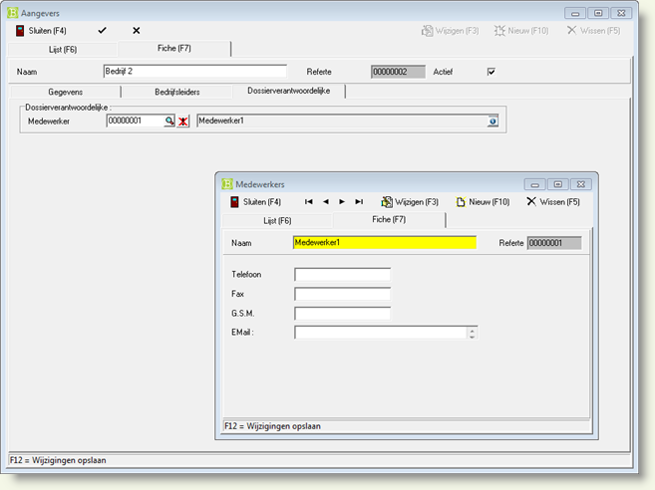This screenshot has height=490, width=655.
Task: Toggle the Actief checkbox
Action: click(x=491, y=72)
